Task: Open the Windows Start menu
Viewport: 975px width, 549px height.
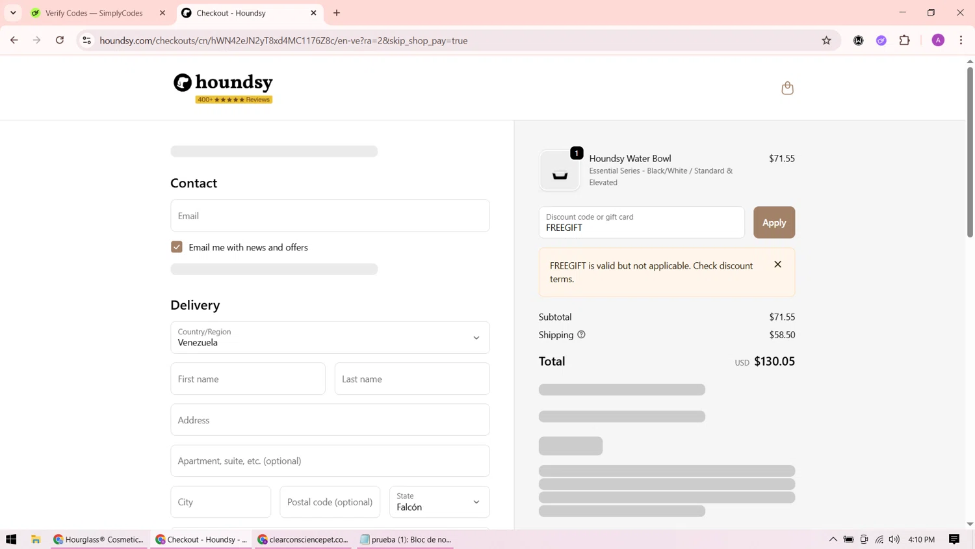Action: (x=11, y=539)
